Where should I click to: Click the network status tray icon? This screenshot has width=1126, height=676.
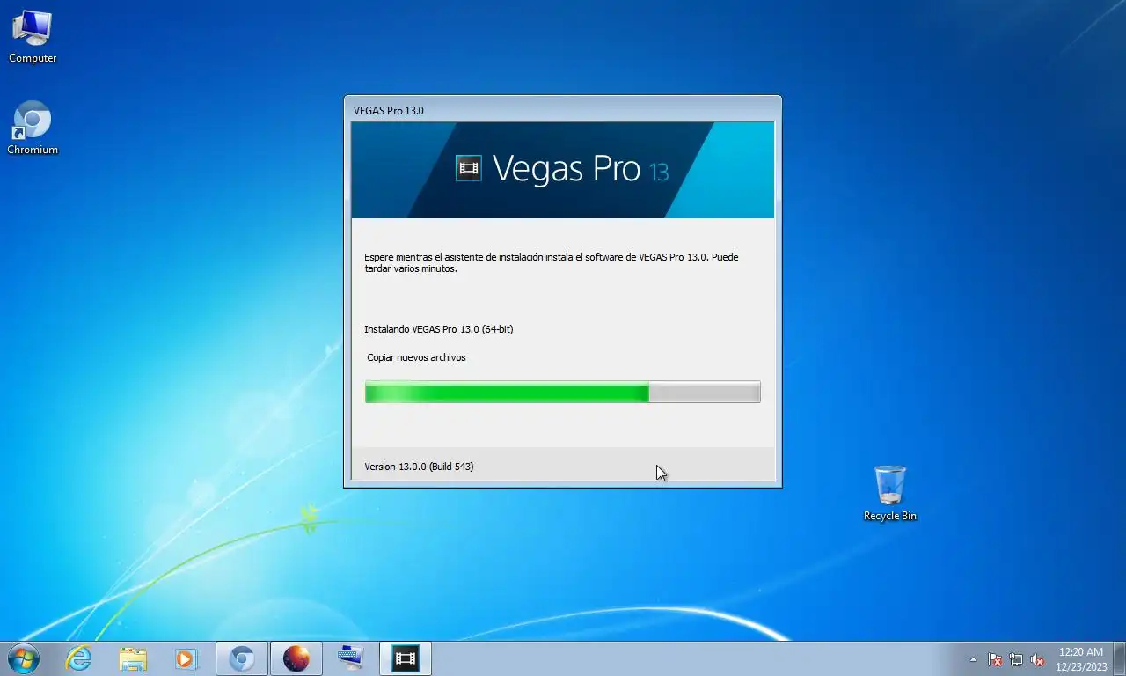(x=1016, y=659)
